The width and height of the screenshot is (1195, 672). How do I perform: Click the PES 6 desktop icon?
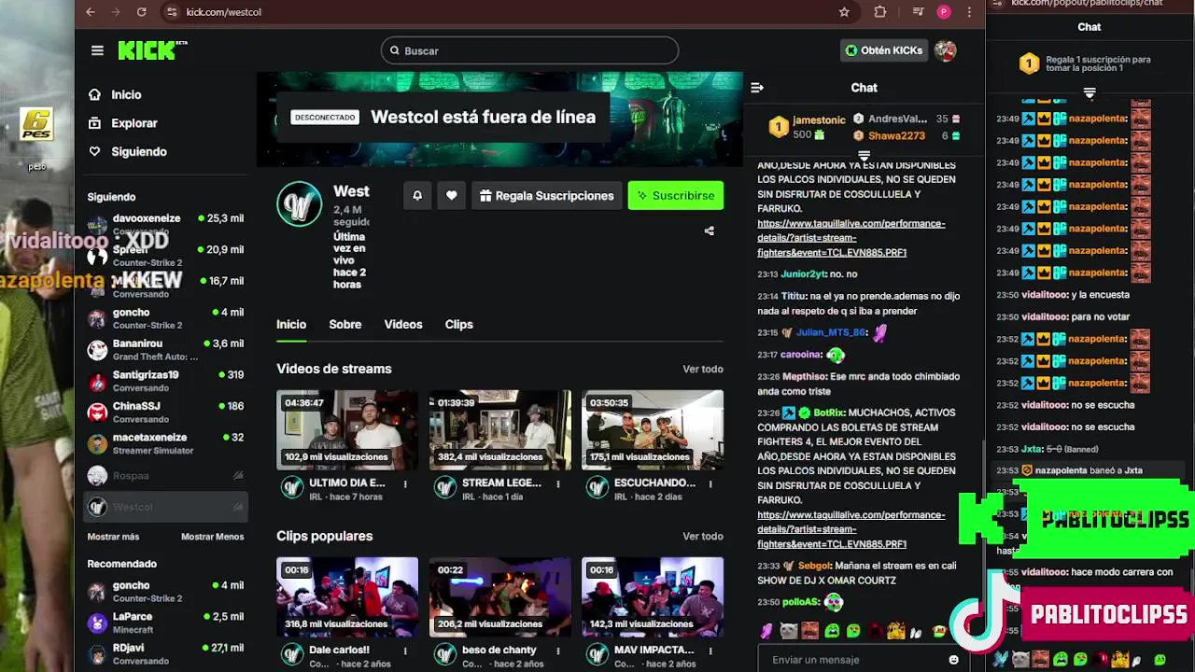coord(36,125)
